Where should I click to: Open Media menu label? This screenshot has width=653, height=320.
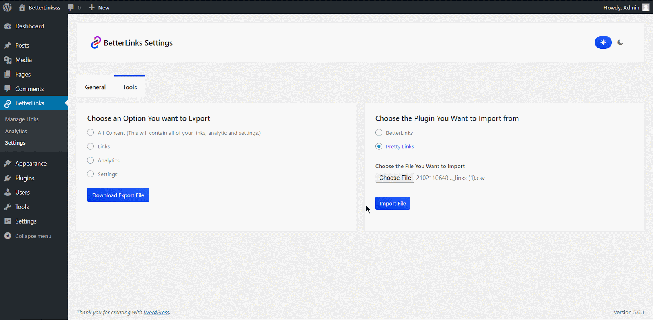point(24,60)
